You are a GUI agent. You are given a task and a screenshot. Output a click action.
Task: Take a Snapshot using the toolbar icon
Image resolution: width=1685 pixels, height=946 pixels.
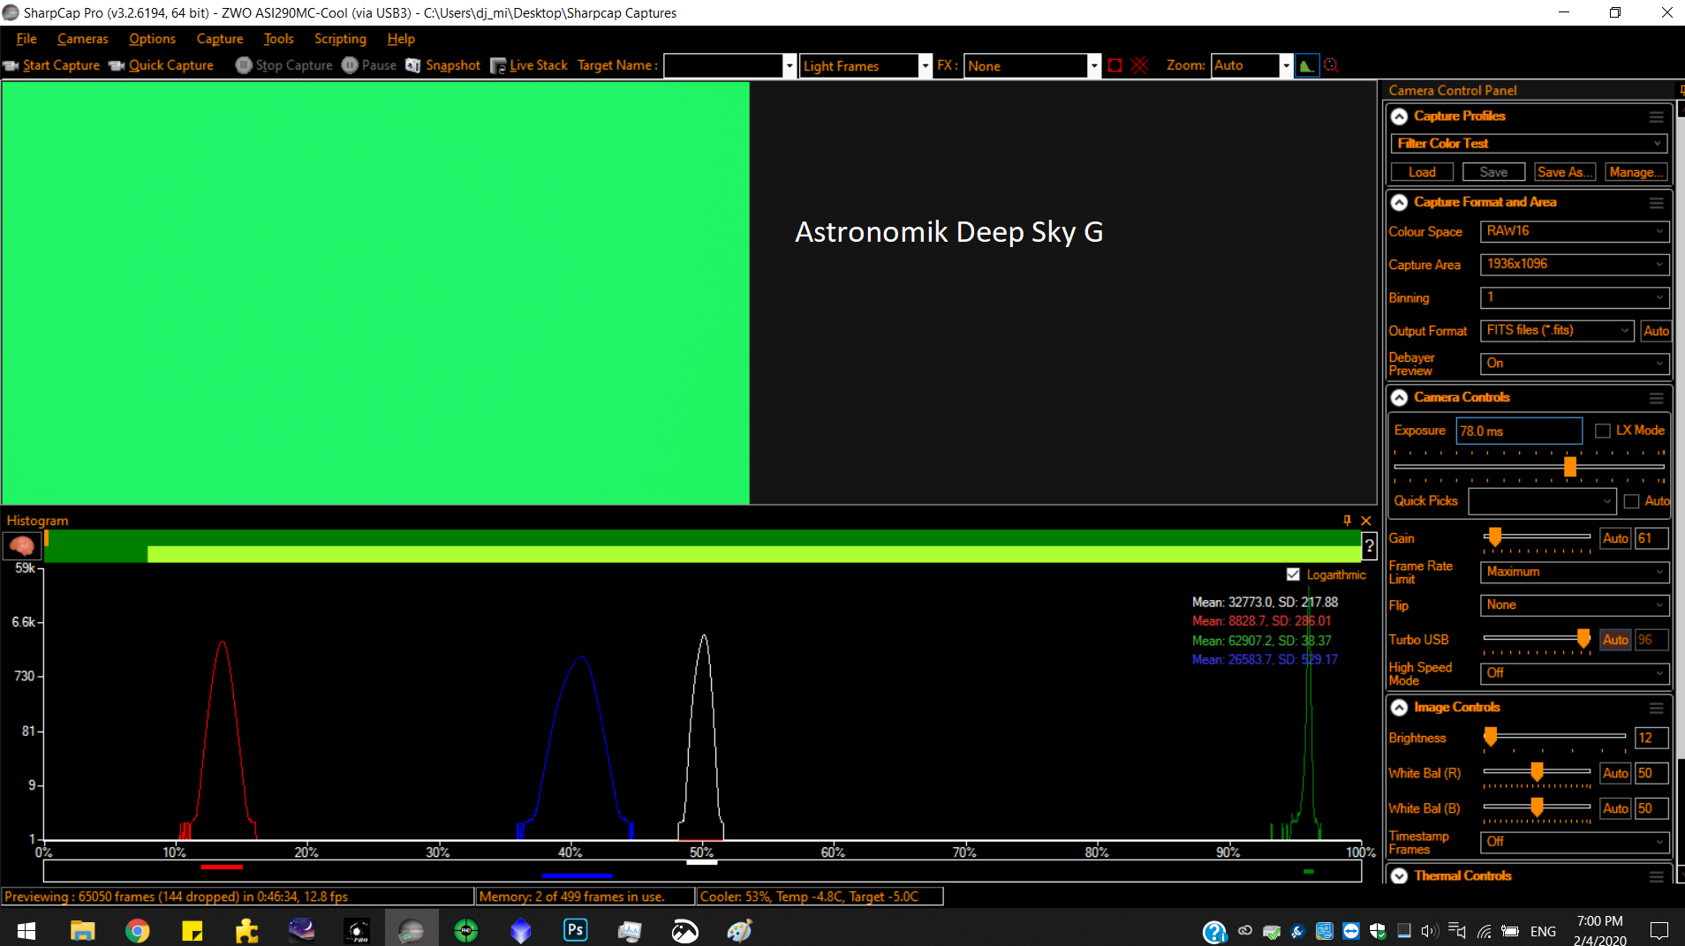(413, 65)
